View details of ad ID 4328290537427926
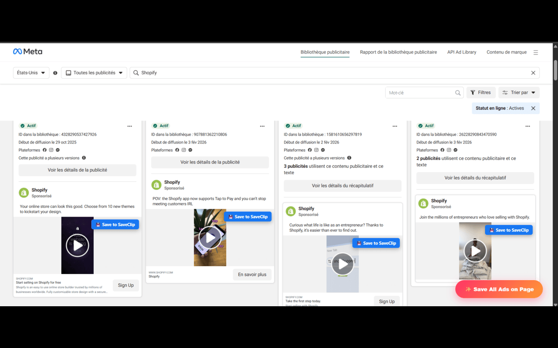This screenshot has height=348, width=558. coord(78,170)
